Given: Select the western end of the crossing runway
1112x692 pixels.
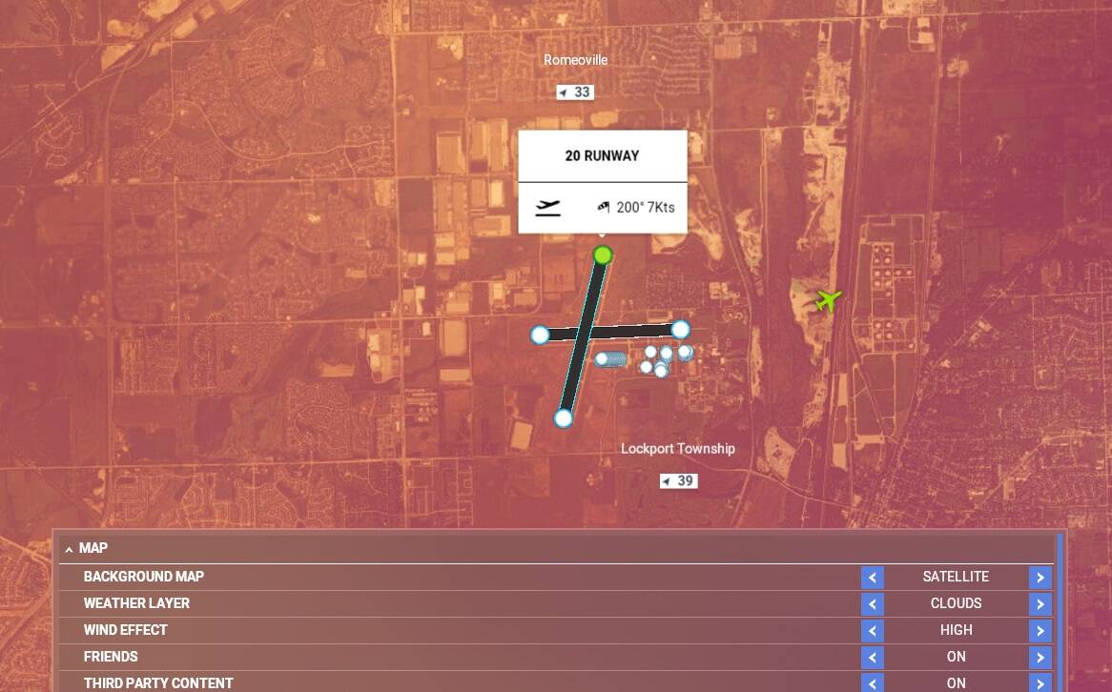Looking at the screenshot, I should pos(540,335).
